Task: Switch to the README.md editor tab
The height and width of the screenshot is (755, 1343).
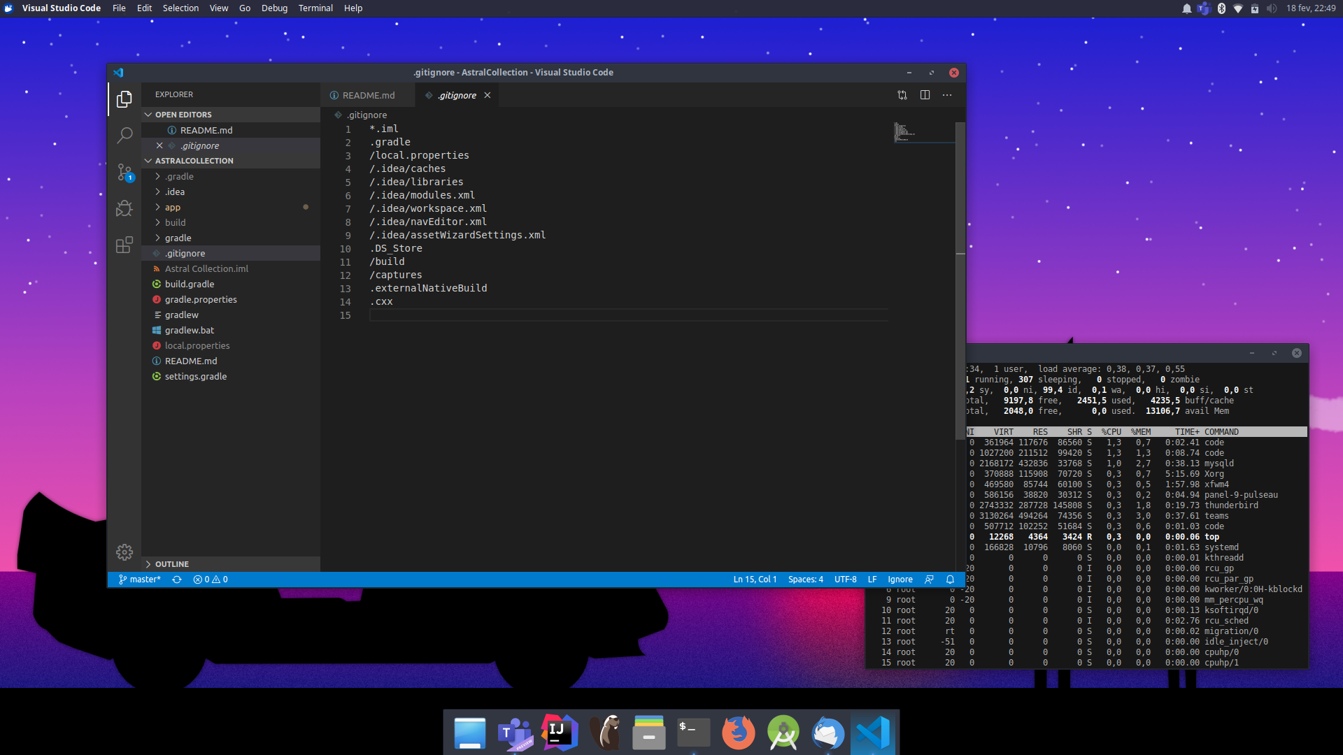Action: 367,95
